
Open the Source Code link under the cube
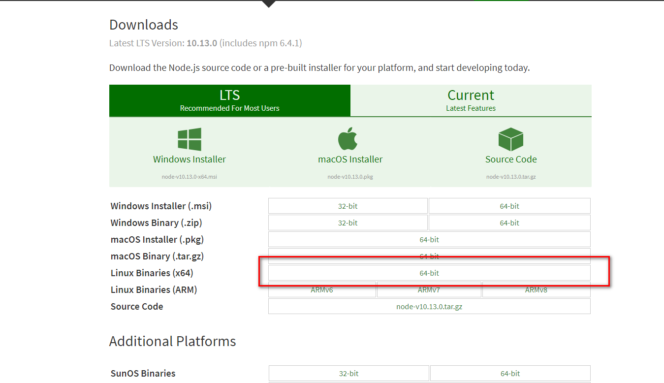pyautogui.click(x=511, y=159)
